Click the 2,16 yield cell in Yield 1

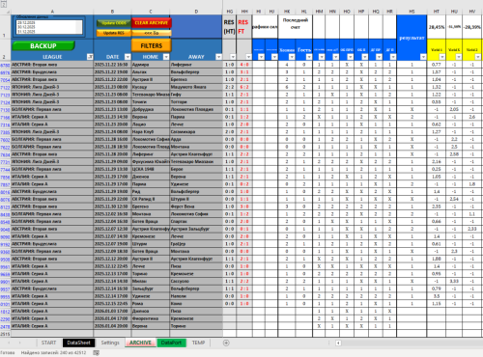(x=437, y=162)
